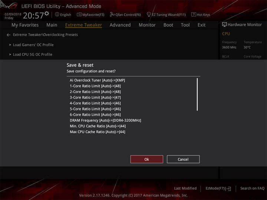
Task: Click the ROG logo in top-left corner
Action: (9, 5)
